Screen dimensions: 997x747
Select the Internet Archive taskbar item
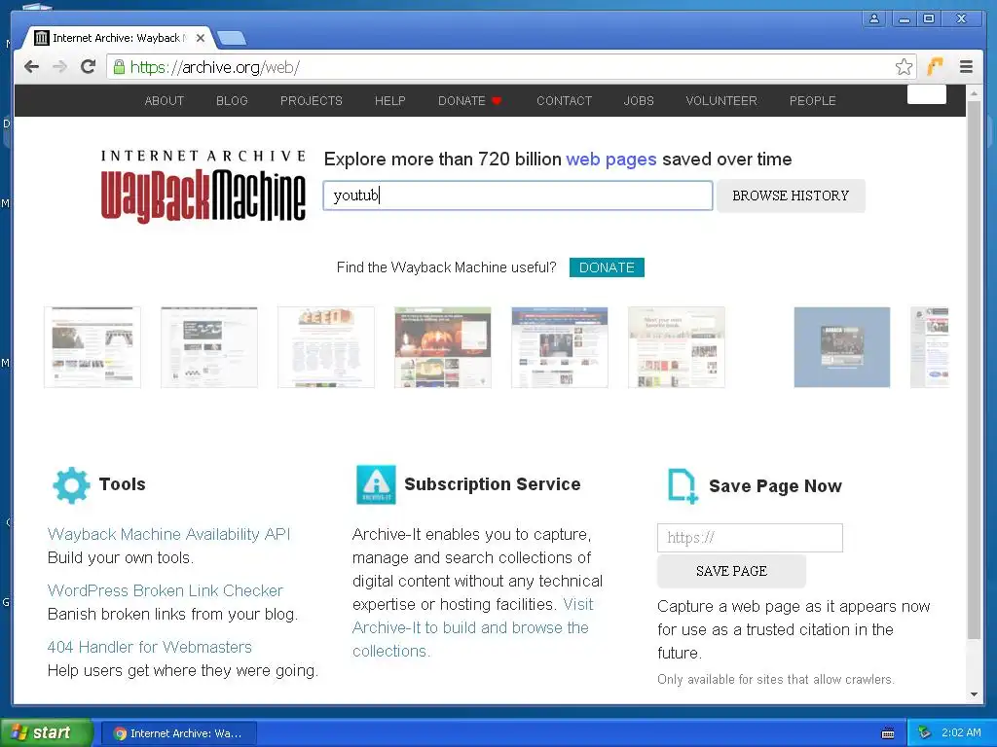click(179, 733)
